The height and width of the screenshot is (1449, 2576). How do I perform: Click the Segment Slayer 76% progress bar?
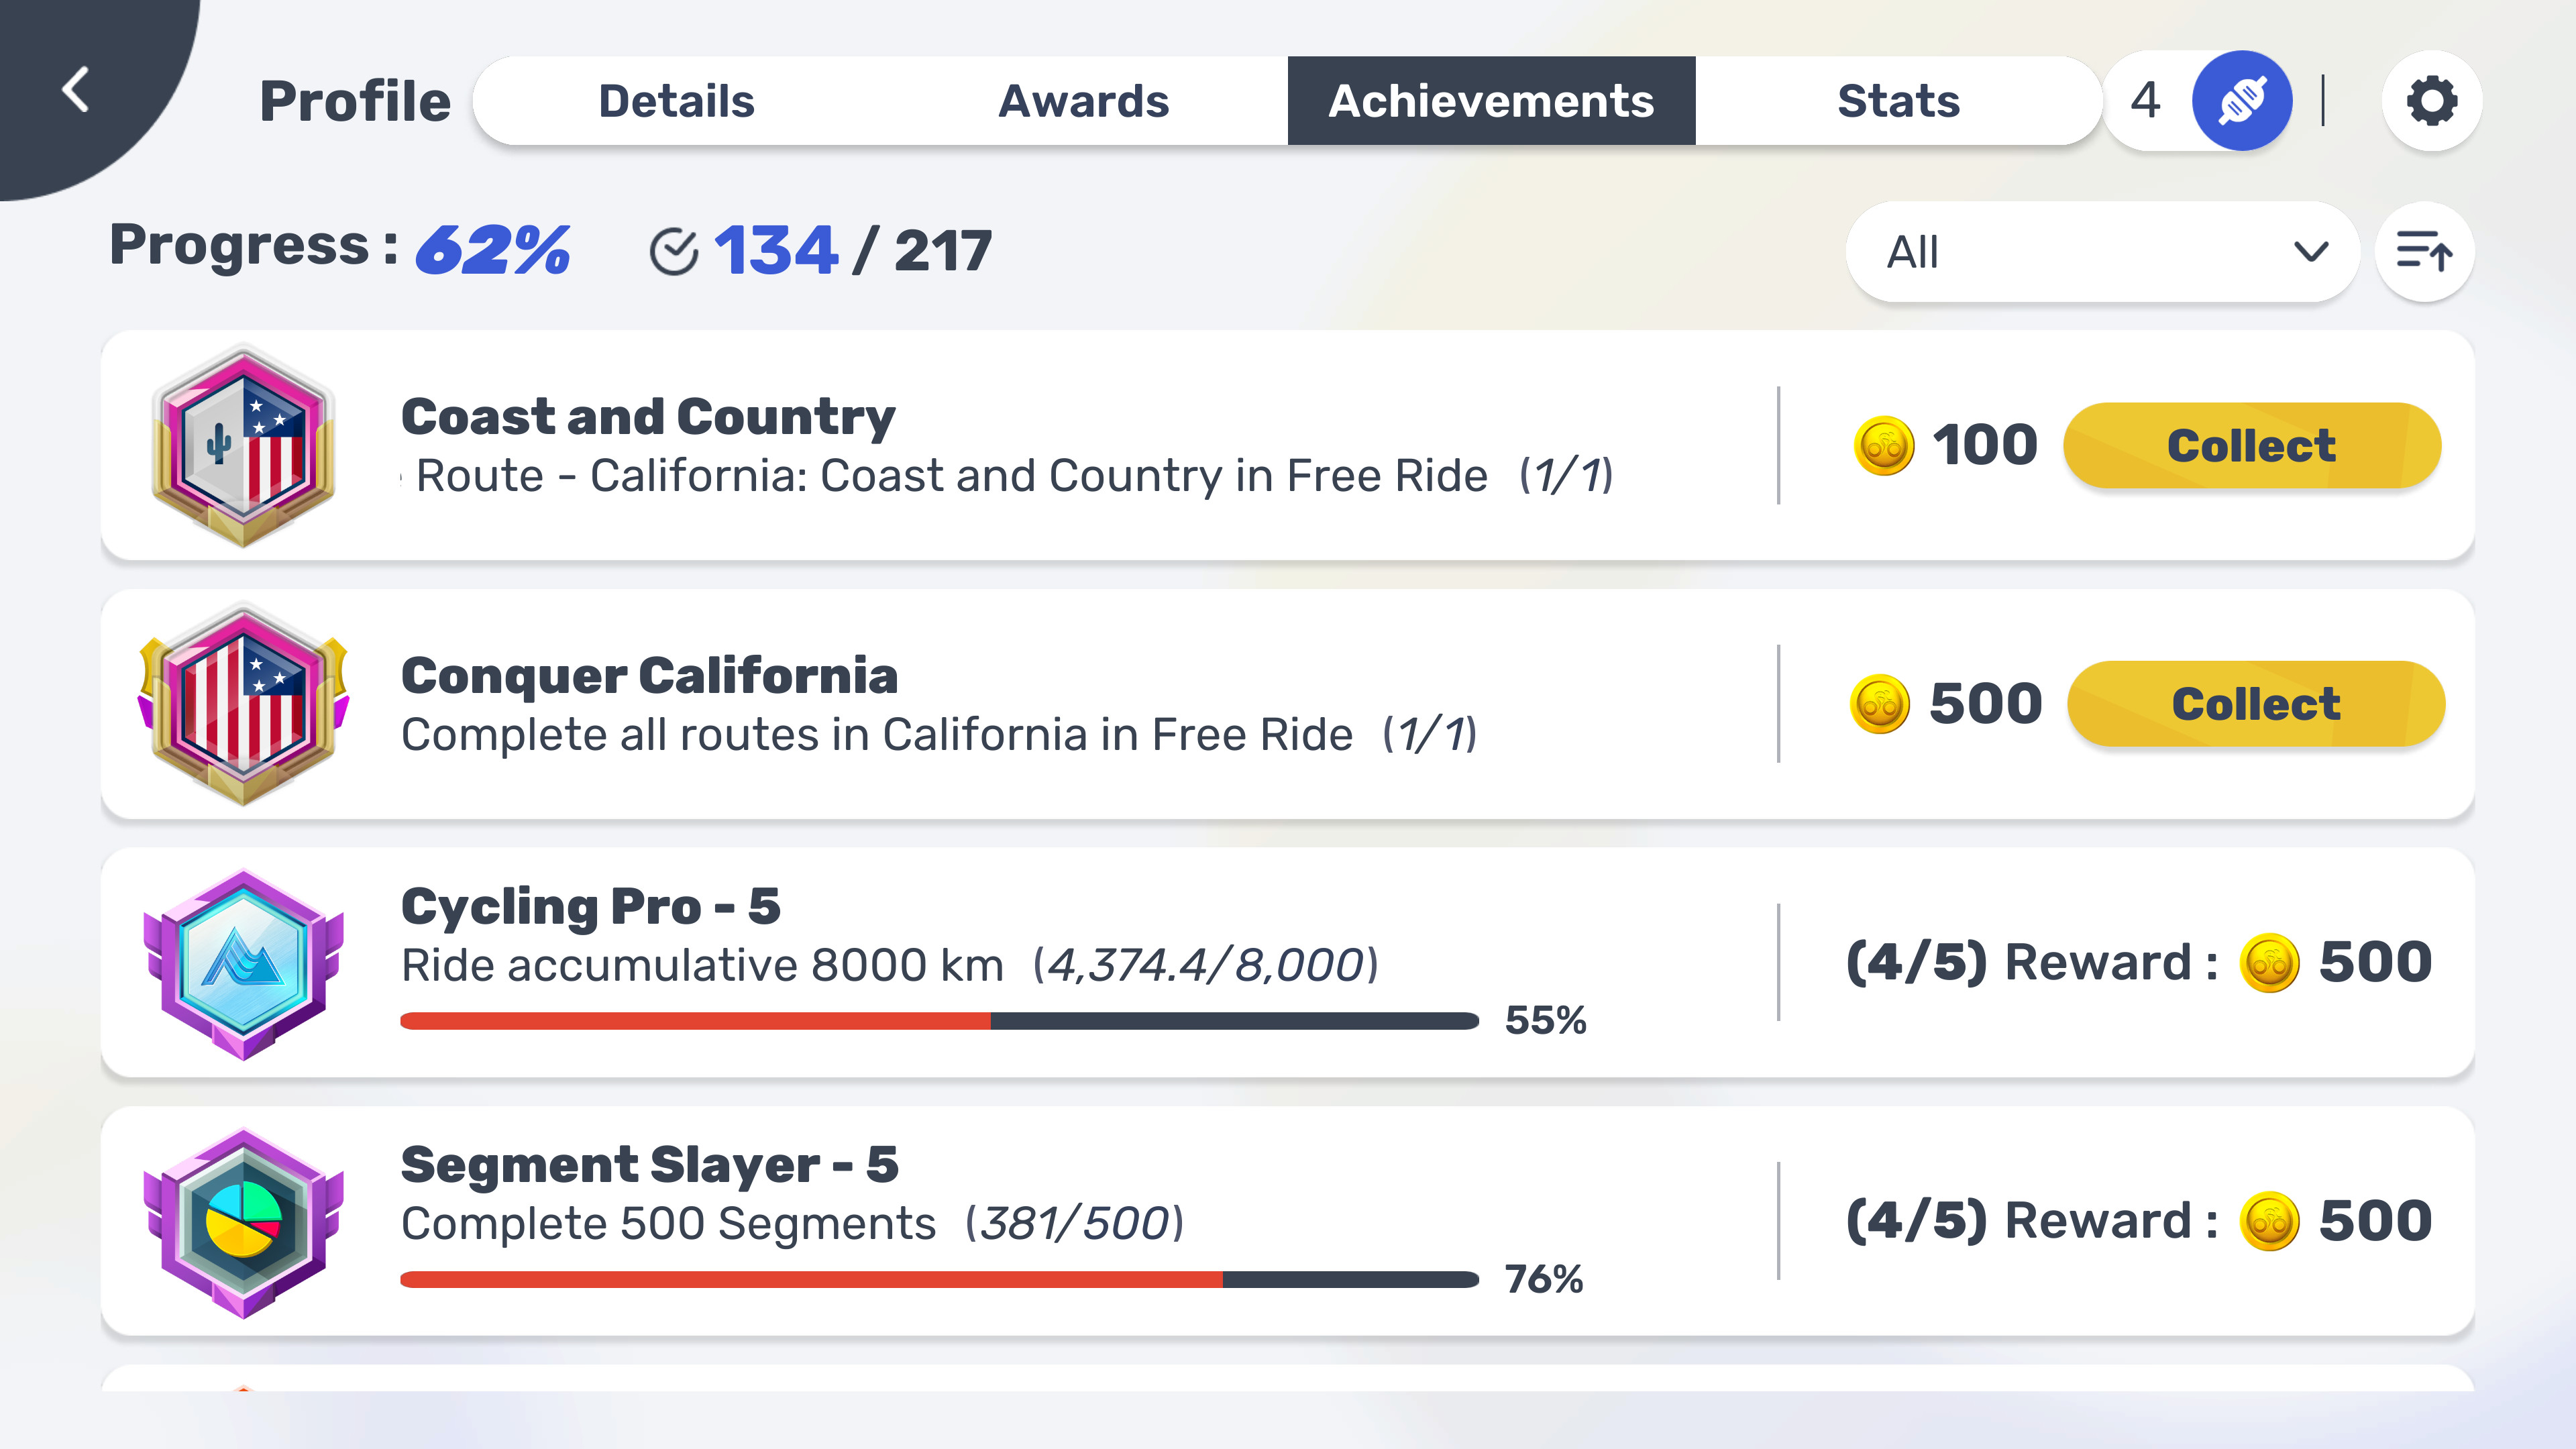point(939,1280)
